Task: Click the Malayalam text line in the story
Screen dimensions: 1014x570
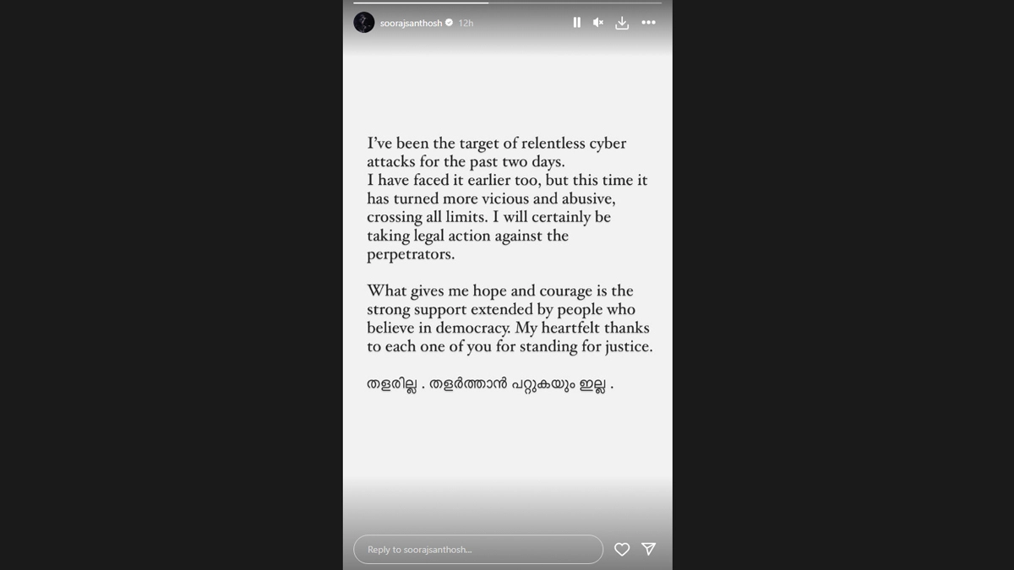Action: point(490,385)
